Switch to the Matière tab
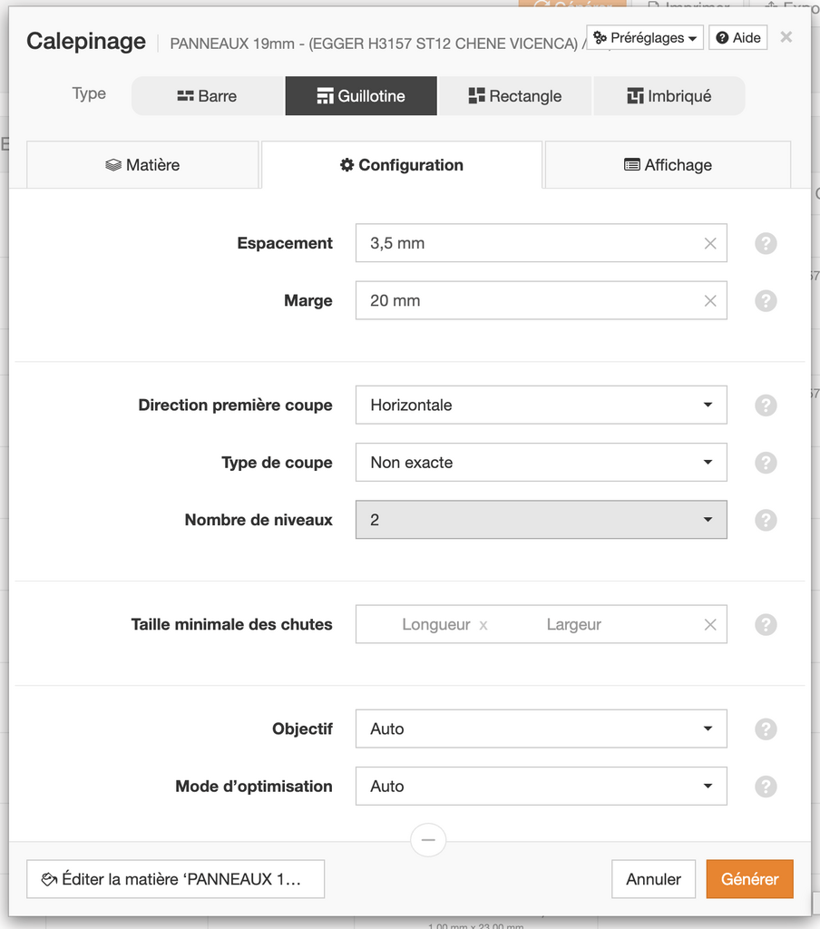The height and width of the screenshot is (929, 820). click(142, 165)
